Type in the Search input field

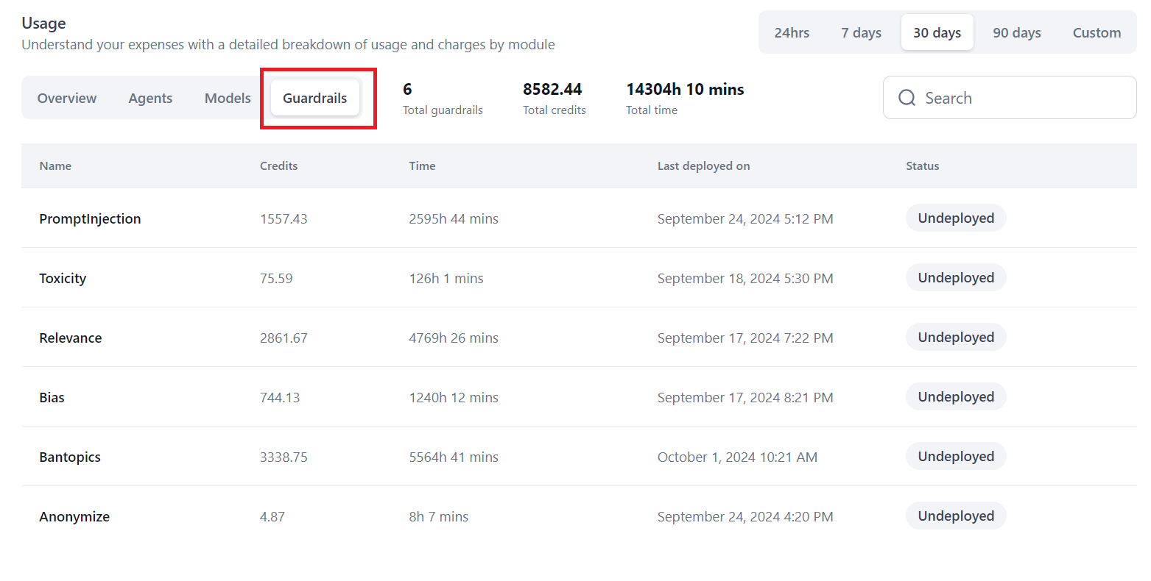[x=1024, y=98]
